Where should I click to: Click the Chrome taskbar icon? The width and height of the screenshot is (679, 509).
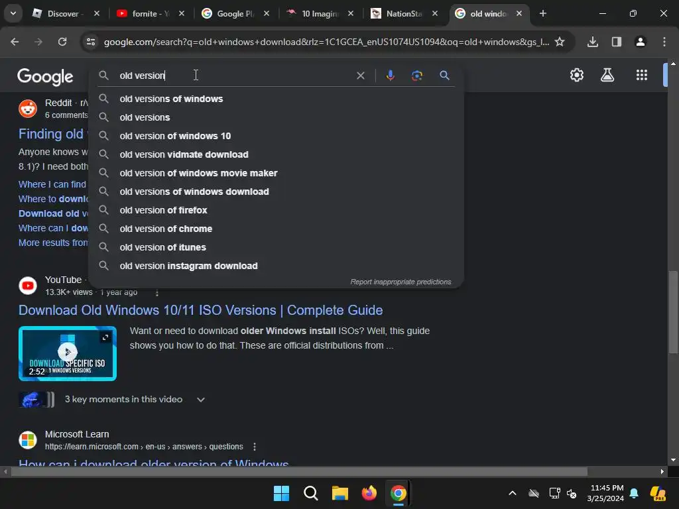click(x=398, y=493)
